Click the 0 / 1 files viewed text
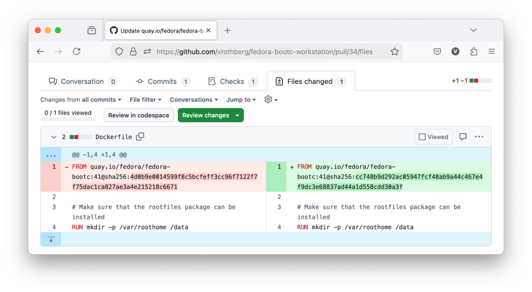Viewport: 532px width, 292px height. (x=68, y=113)
